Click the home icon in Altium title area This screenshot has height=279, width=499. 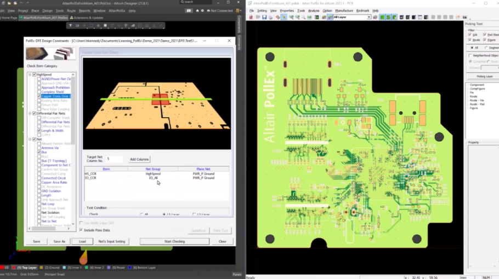[197, 10]
